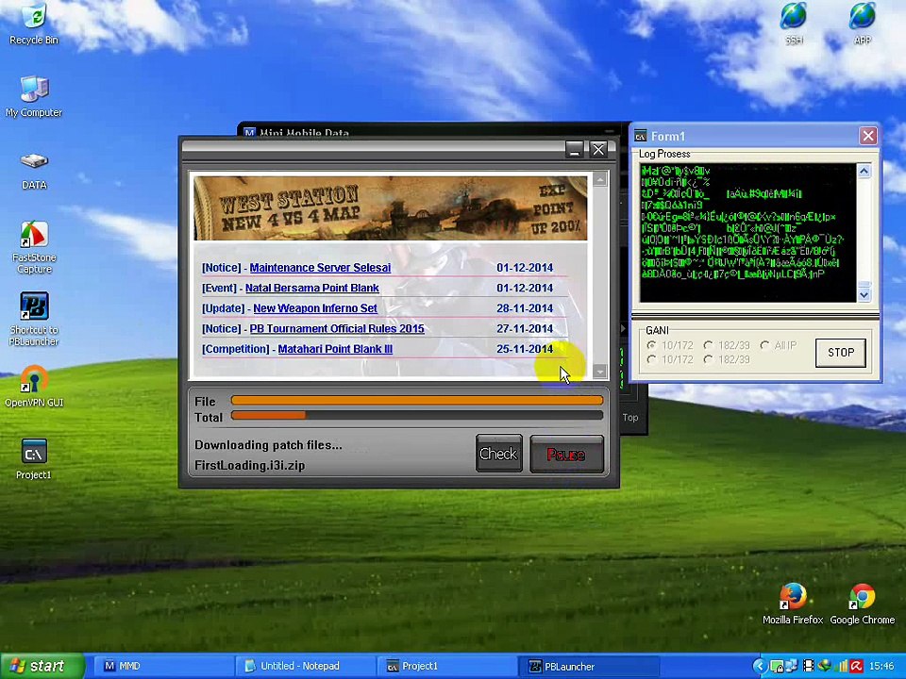Click the Mini Mobile Data window title icon

click(x=249, y=133)
